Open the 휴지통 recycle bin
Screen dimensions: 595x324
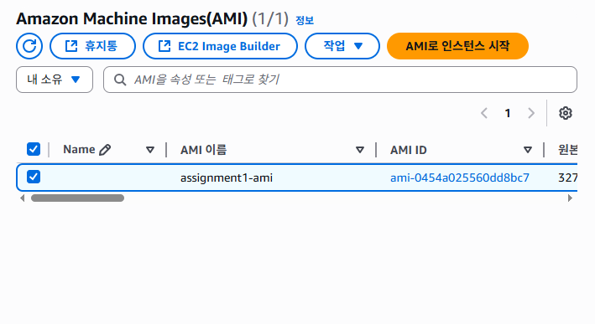click(x=92, y=46)
